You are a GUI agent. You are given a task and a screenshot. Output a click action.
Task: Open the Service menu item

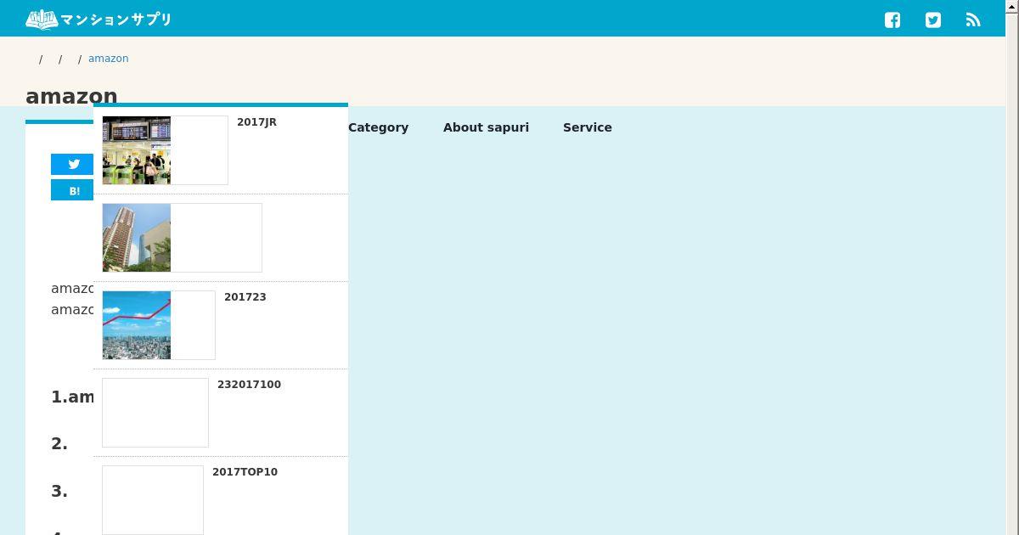click(588, 127)
